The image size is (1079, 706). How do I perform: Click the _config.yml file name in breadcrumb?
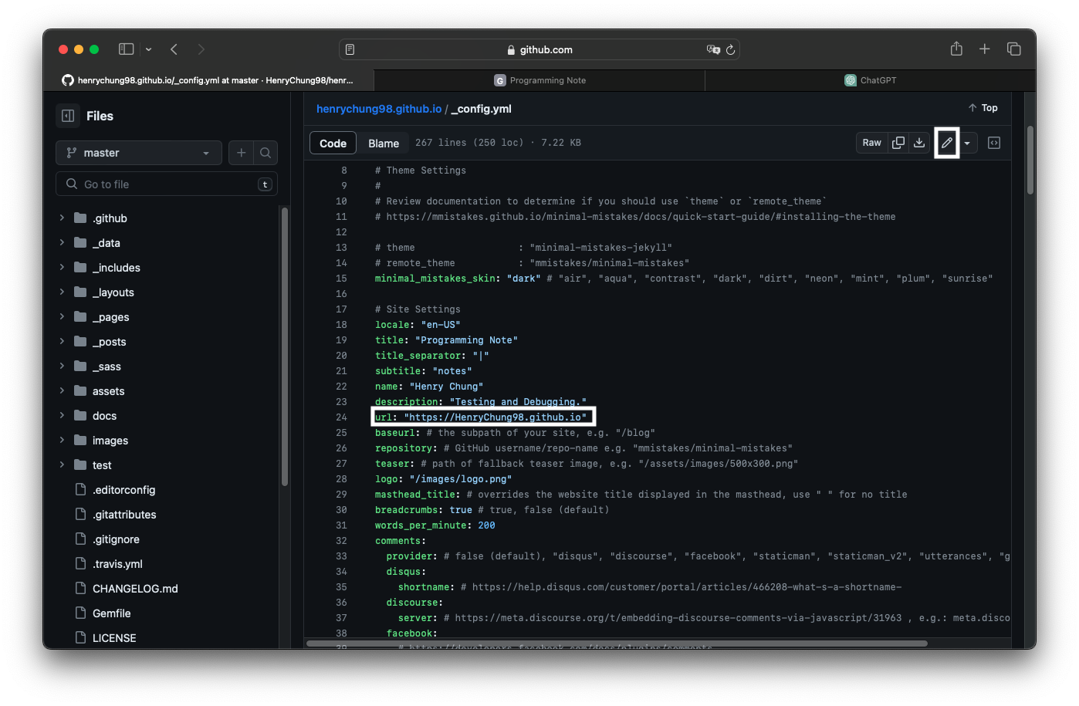(x=481, y=109)
